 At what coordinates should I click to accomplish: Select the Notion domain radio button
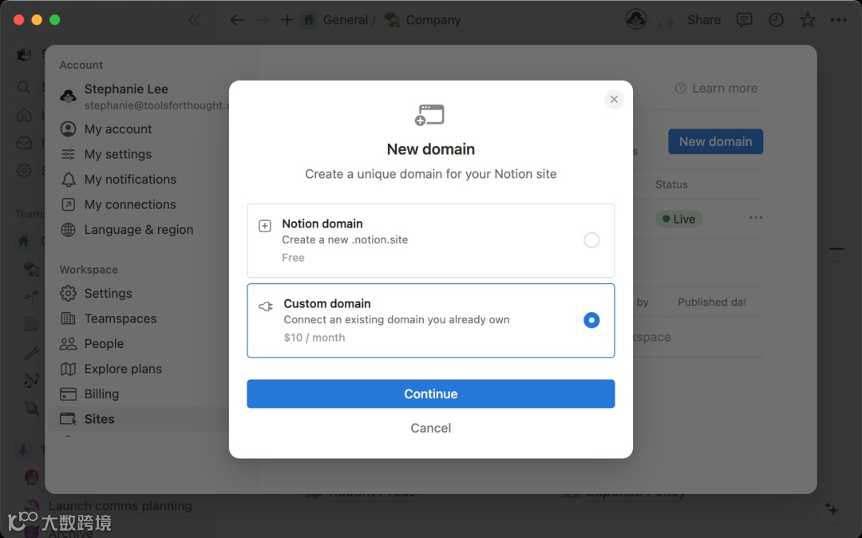591,240
